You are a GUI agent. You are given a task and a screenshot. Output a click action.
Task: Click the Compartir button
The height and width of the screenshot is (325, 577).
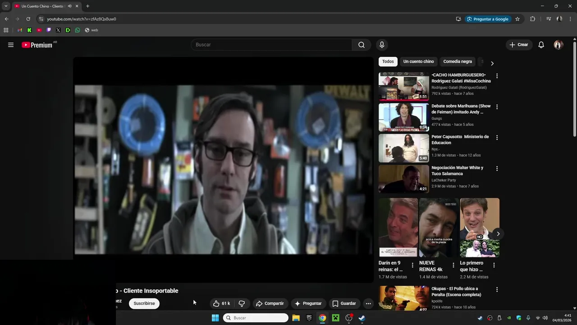270,303
